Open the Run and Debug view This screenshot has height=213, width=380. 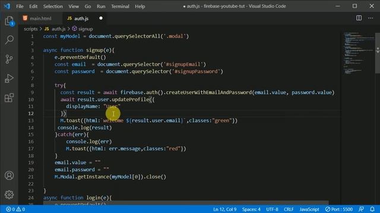[x=9, y=79]
